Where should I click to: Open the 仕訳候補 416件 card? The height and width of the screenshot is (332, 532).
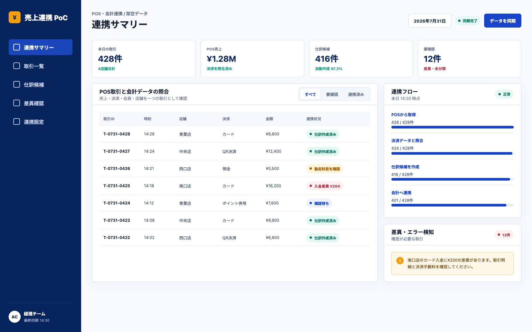pos(361,58)
